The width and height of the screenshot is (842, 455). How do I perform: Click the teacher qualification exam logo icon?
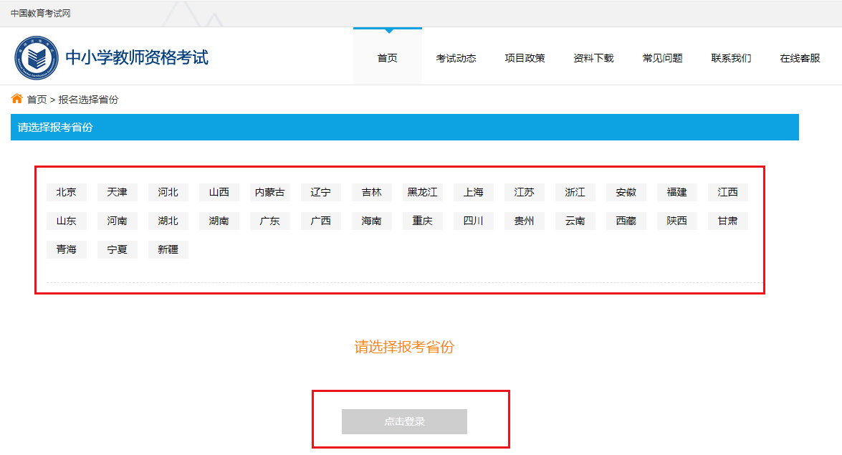[x=37, y=57]
